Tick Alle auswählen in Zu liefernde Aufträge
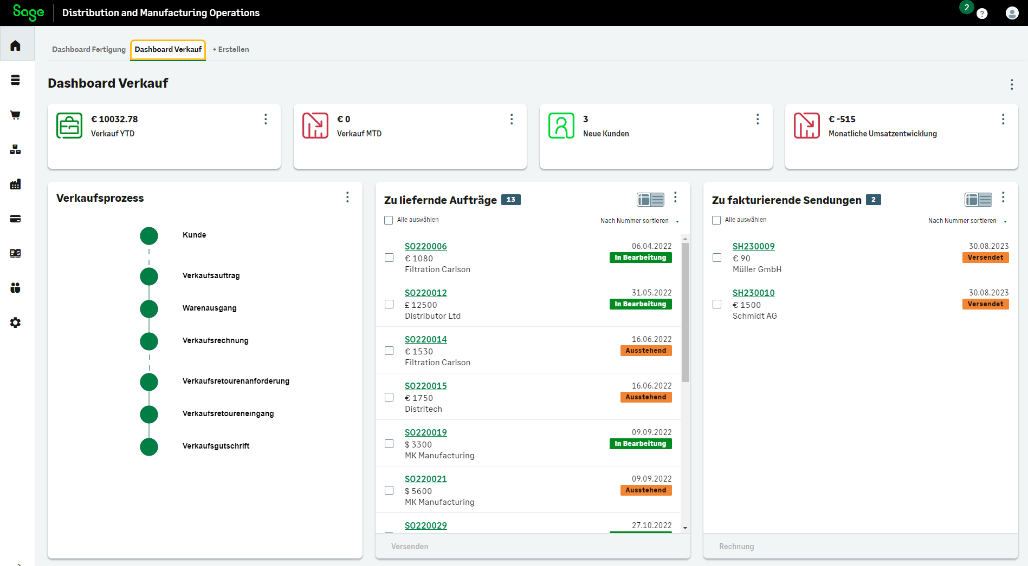1028x566 pixels. (389, 220)
